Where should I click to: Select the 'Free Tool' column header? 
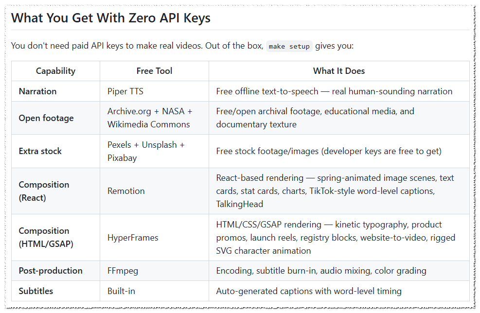154,71
